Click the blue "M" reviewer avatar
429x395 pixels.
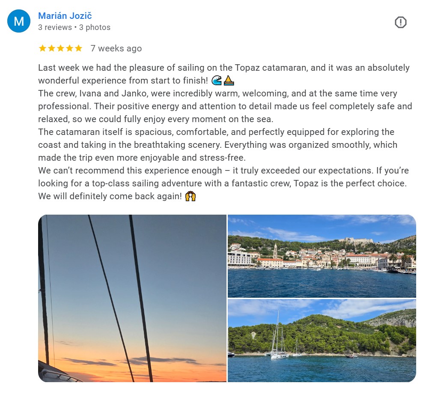(x=19, y=21)
